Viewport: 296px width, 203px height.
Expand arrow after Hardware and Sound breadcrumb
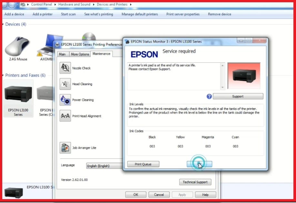point(94,4)
